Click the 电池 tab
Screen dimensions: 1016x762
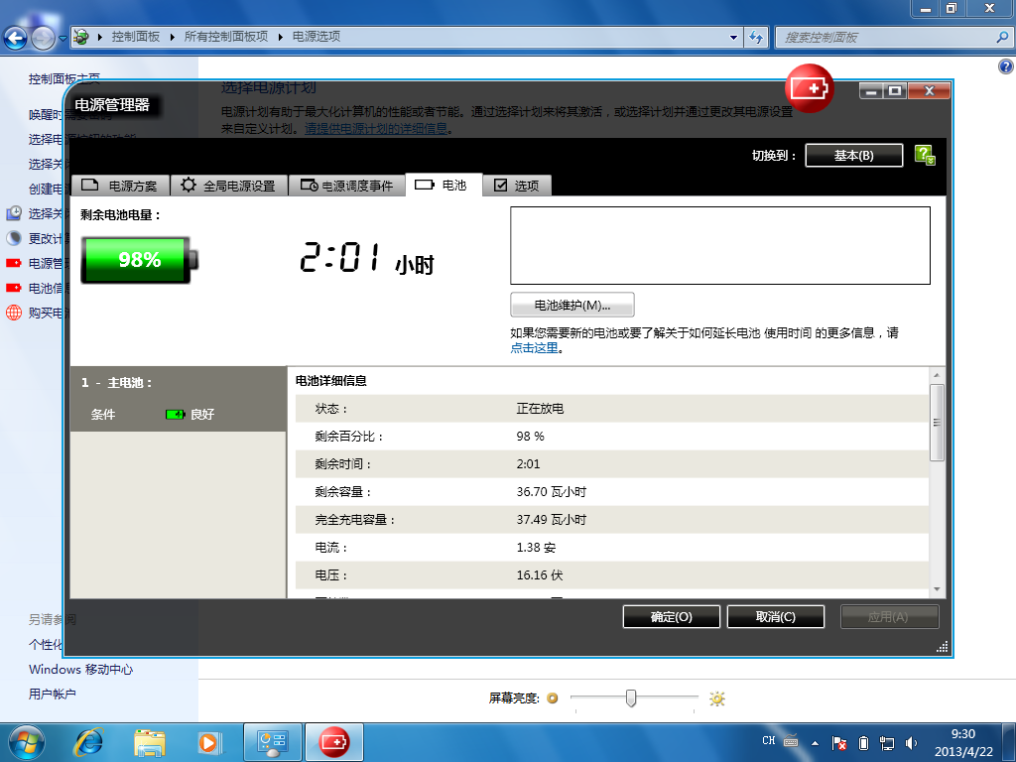(444, 185)
